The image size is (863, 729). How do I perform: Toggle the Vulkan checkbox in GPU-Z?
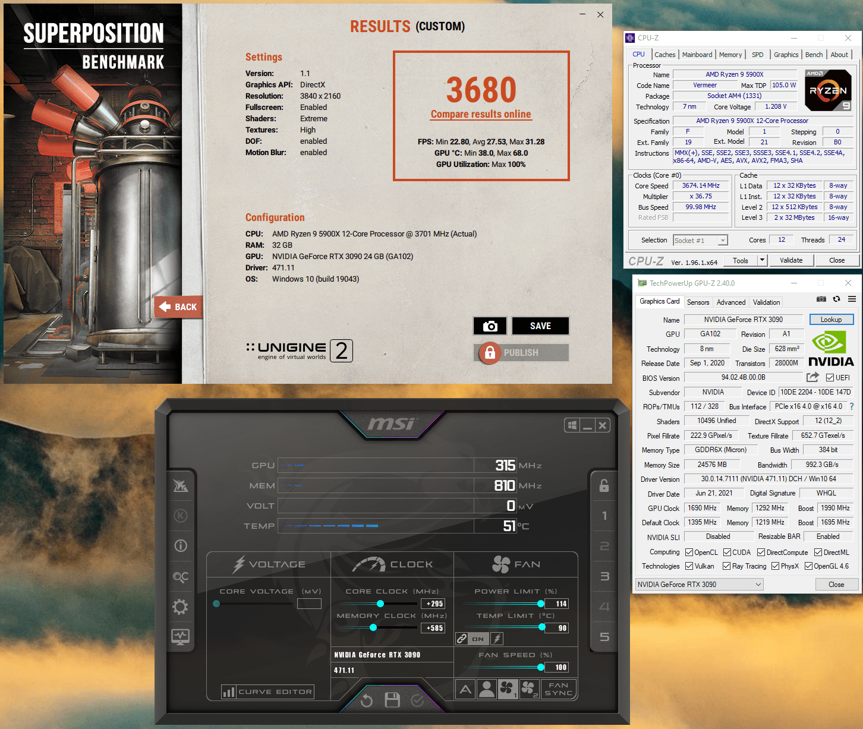689,566
